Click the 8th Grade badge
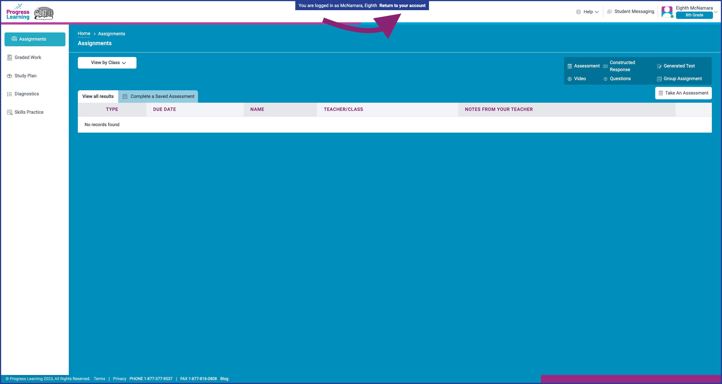 tap(694, 15)
